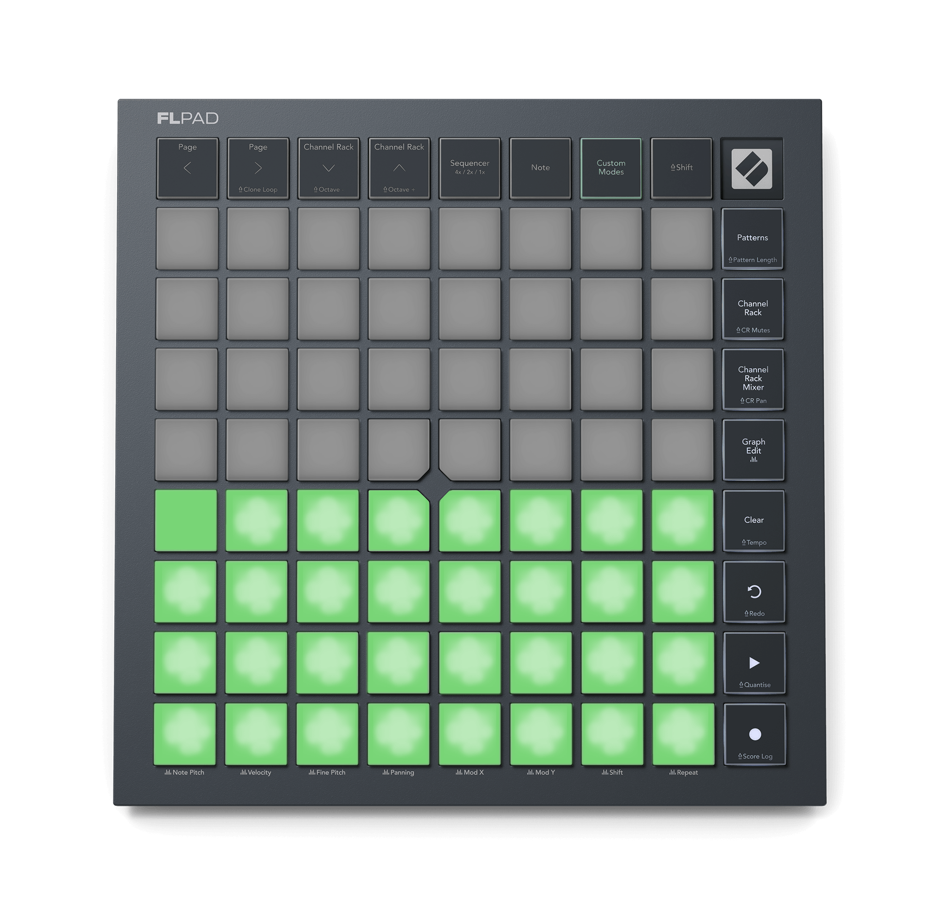Tap the grey pad below Sequencer button
Image resolution: width=940 pixels, height=905 pixels.
[470, 238]
